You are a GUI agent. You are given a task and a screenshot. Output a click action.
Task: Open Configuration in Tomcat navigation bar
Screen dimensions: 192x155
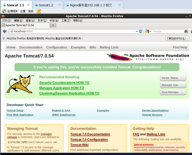[x=56, y=47]
